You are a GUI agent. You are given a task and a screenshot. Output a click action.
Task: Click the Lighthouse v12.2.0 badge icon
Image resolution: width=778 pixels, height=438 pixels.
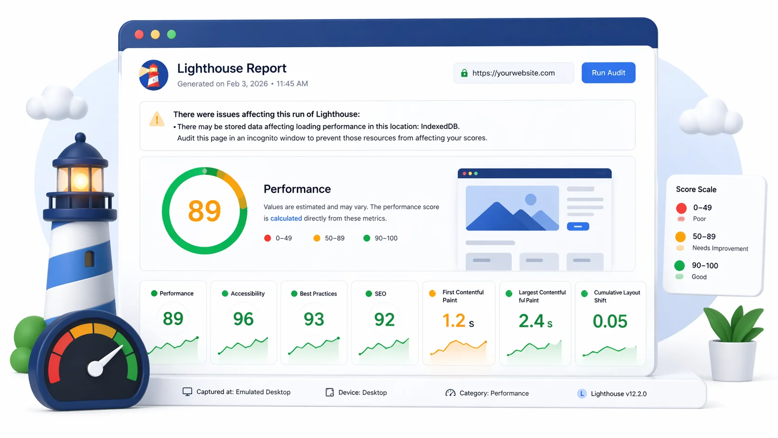coord(582,394)
